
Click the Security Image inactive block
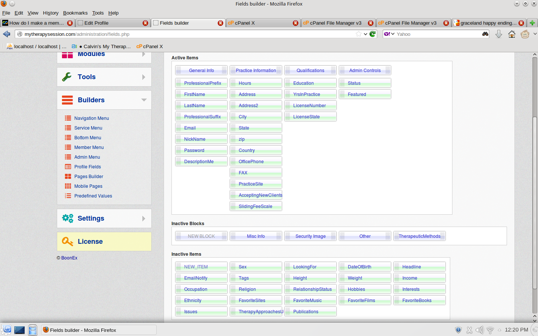(x=310, y=236)
